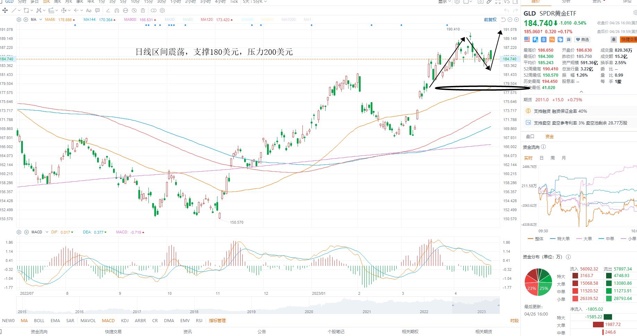Zoom in chart with plus circle icon

(517, 20)
